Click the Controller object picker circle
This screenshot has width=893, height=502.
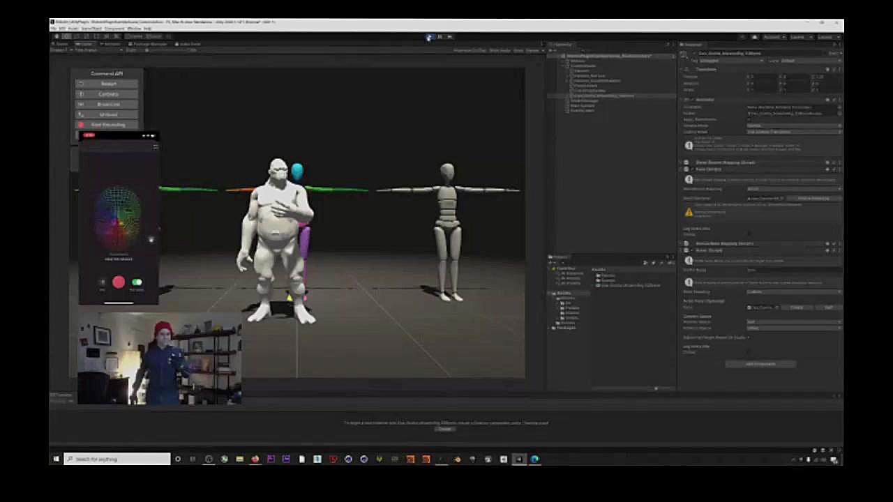coord(839,107)
